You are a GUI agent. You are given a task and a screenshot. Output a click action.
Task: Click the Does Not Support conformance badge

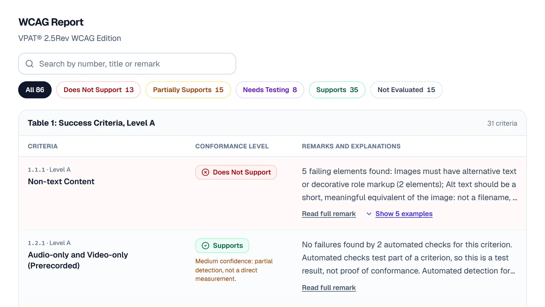(236, 172)
